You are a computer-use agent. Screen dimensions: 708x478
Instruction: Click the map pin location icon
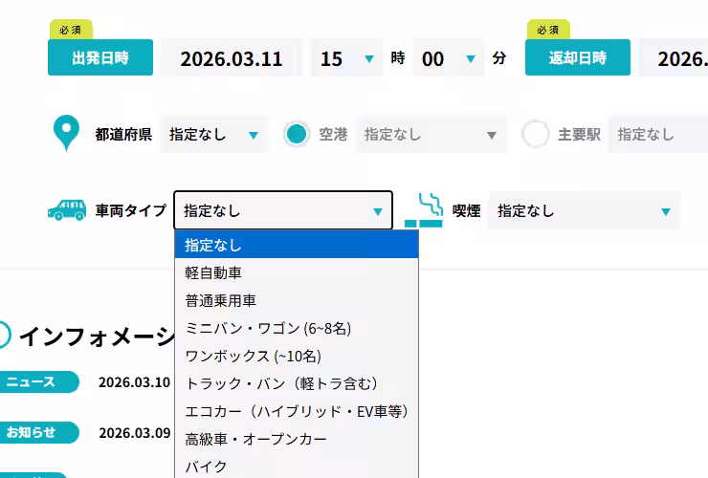coord(65,134)
